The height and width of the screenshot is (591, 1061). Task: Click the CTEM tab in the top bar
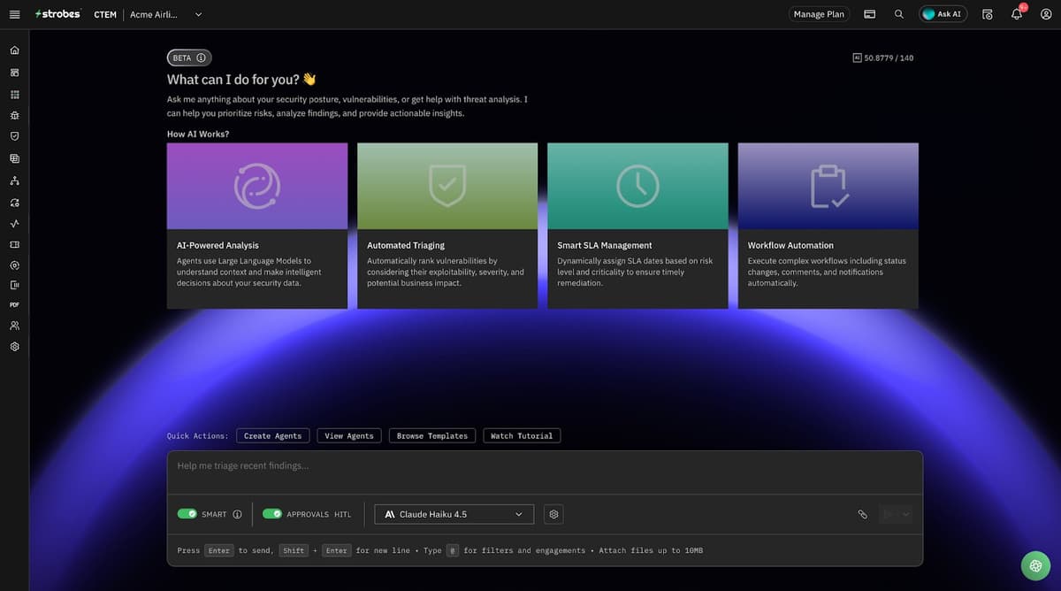click(x=105, y=14)
